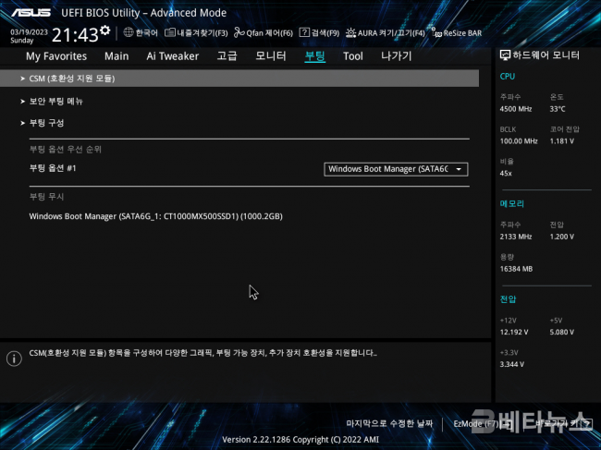Click CPU temperature value 33°C
Image resolution: width=601 pixels, height=450 pixels.
click(558, 109)
